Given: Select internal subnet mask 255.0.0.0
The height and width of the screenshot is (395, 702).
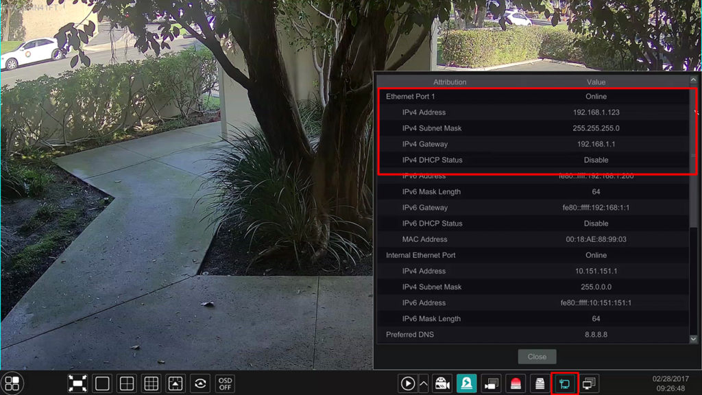Looking at the screenshot, I should point(596,287).
